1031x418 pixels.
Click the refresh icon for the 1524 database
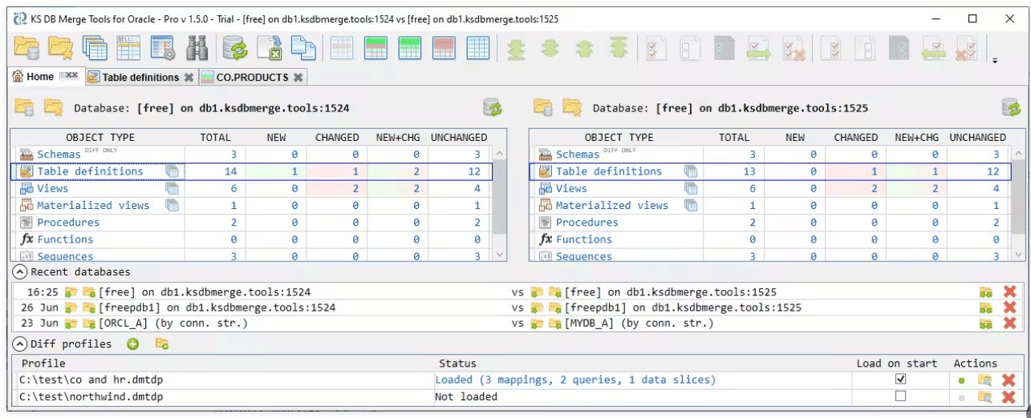493,107
